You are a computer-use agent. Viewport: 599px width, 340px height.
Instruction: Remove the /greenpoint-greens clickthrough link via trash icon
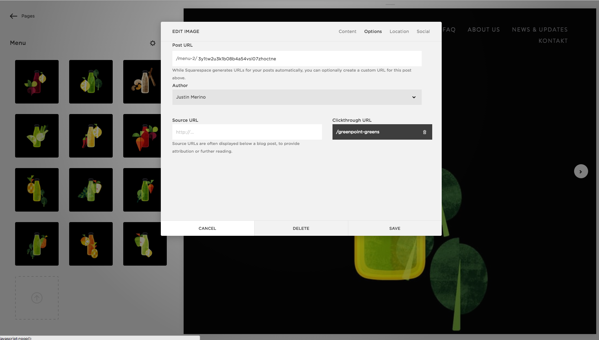pos(424,132)
